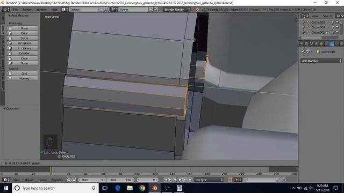Viewport: 344px width, 193px height.
Task: Open the Add Modifier dropdown
Action: point(321,61)
